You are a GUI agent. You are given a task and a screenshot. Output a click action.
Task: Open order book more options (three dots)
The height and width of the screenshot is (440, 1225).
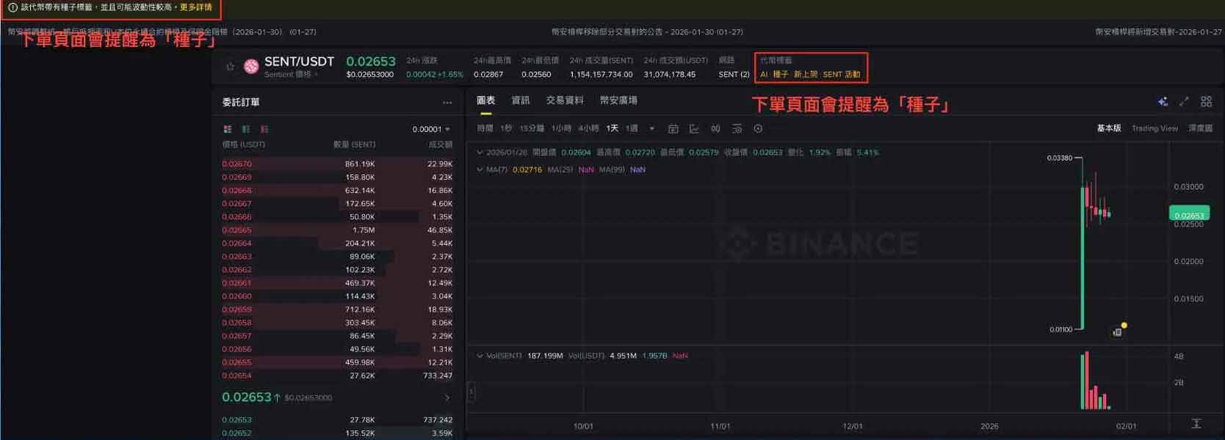coord(447,103)
